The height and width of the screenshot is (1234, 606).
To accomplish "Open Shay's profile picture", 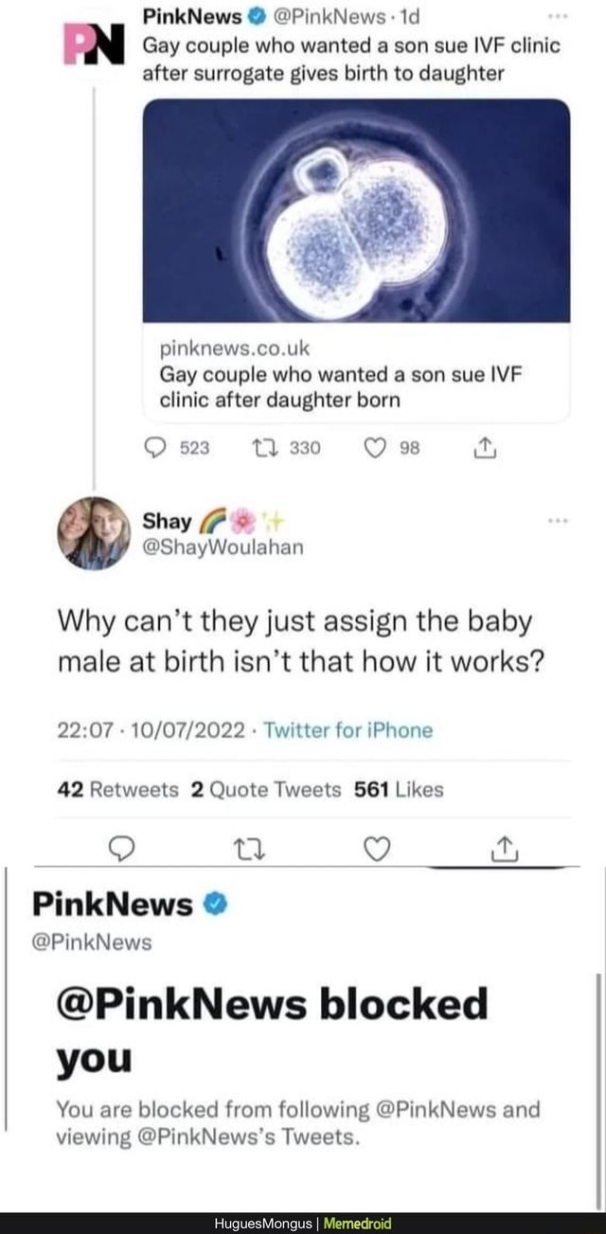I will point(94,533).
